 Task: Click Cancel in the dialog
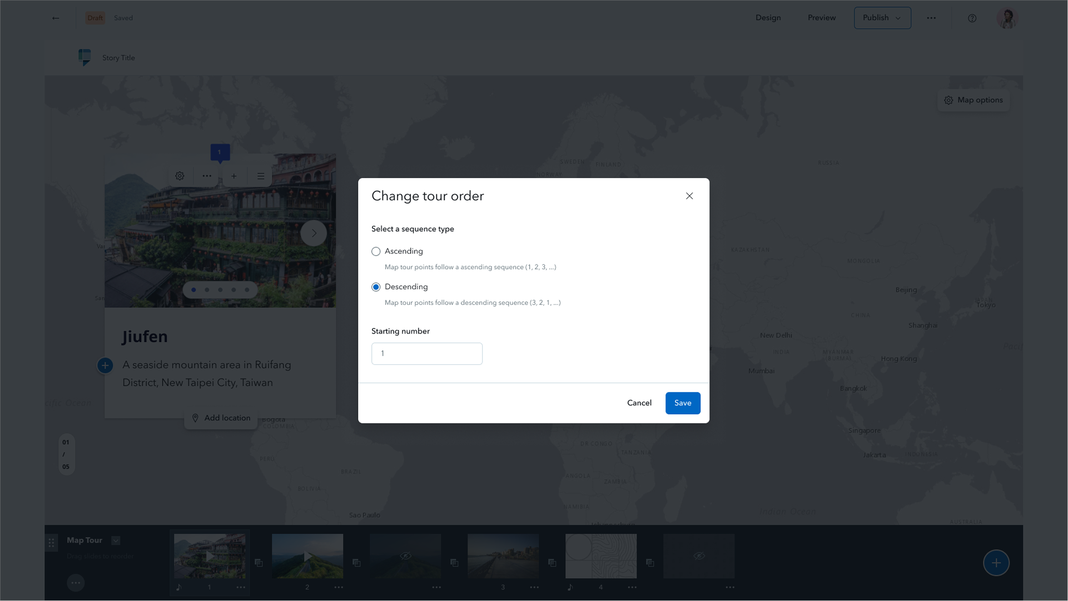[639, 403]
